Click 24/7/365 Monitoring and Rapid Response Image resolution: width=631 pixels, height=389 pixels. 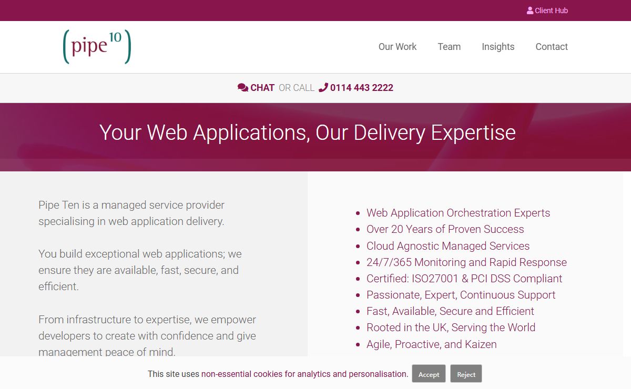point(466,262)
